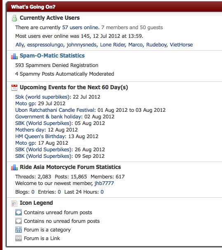Click the unread forum posts bubble icon
222x250 pixels.
coord(19,212)
